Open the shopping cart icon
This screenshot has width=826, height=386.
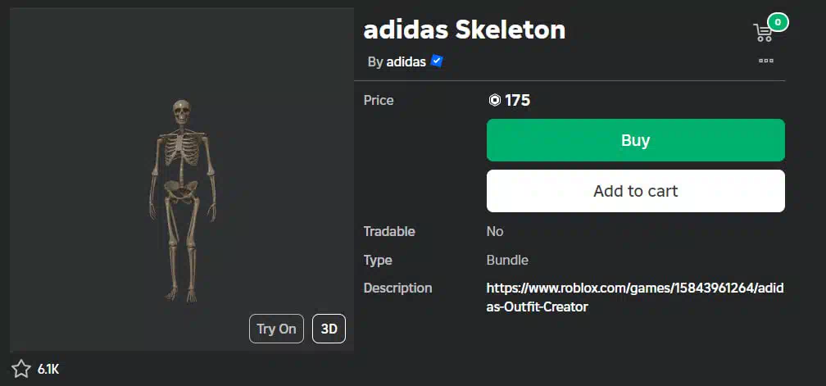763,33
